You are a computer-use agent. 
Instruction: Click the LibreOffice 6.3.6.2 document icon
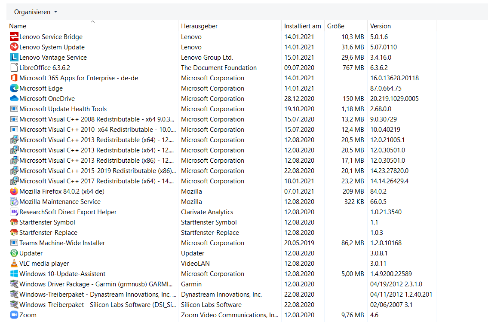pos(14,67)
